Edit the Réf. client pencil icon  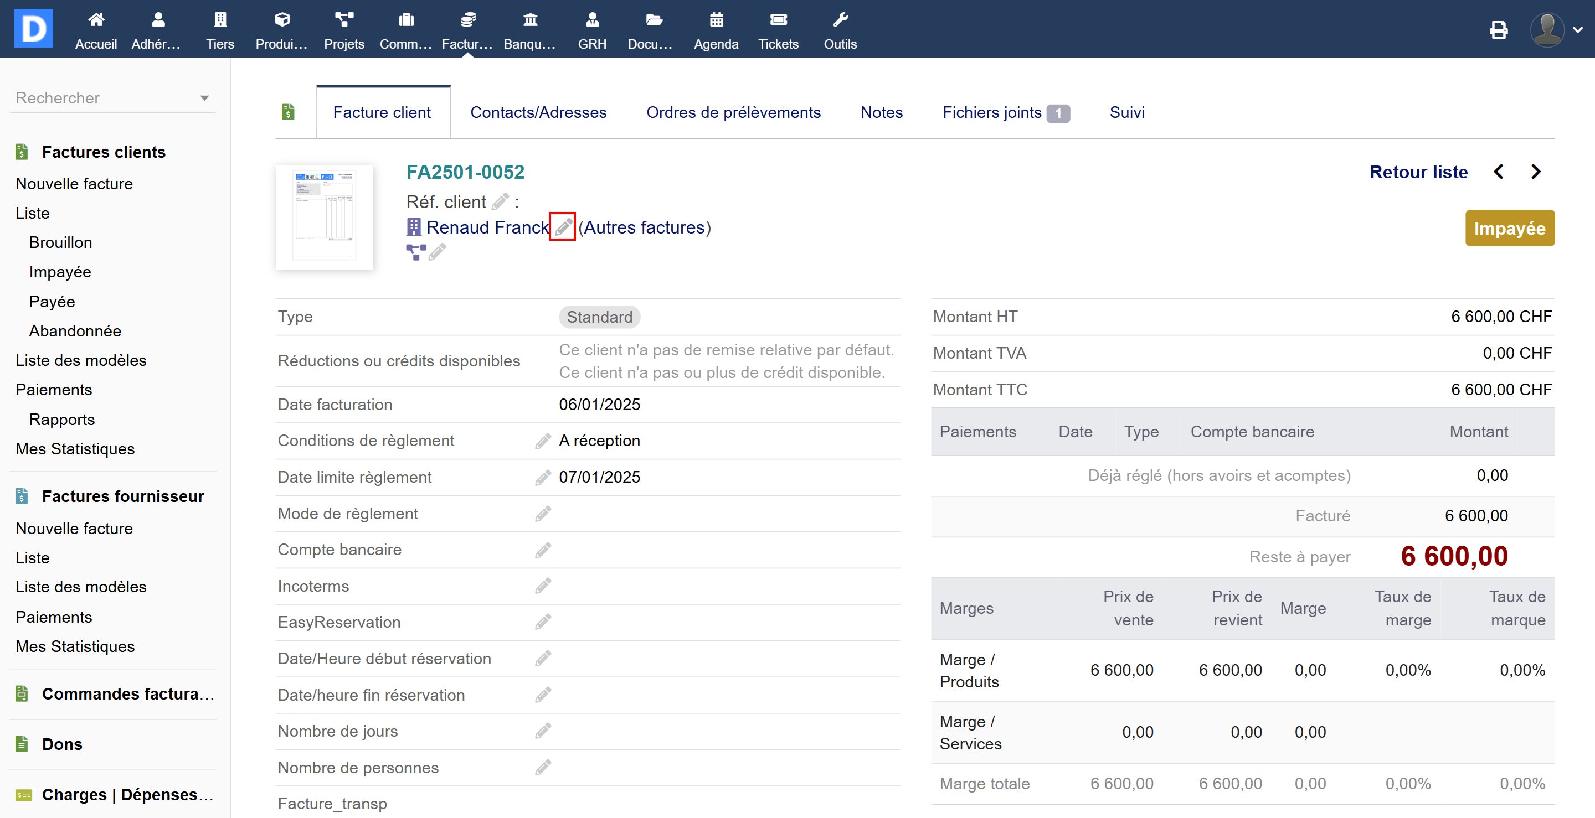(500, 201)
